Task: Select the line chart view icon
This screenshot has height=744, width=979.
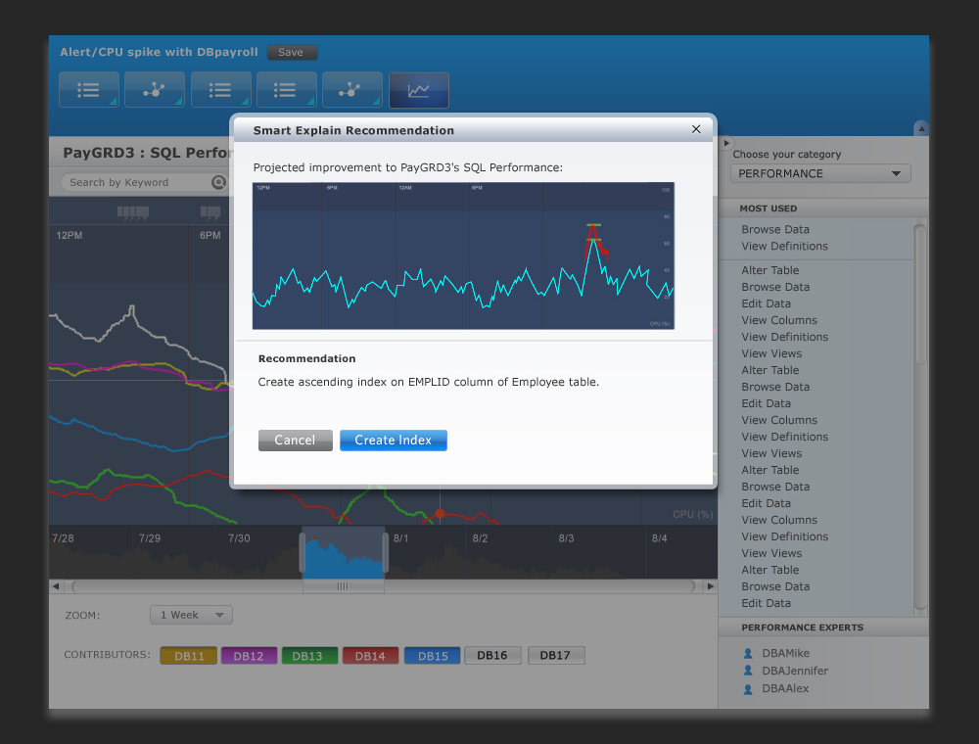Action: click(x=418, y=90)
